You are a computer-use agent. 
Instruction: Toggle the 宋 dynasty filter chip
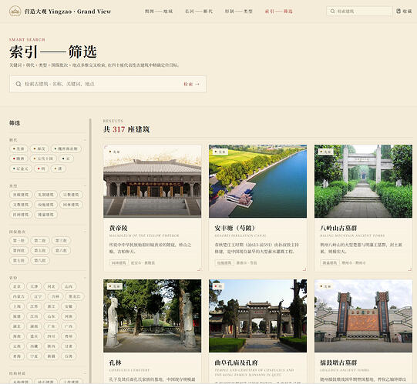pos(66,159)
